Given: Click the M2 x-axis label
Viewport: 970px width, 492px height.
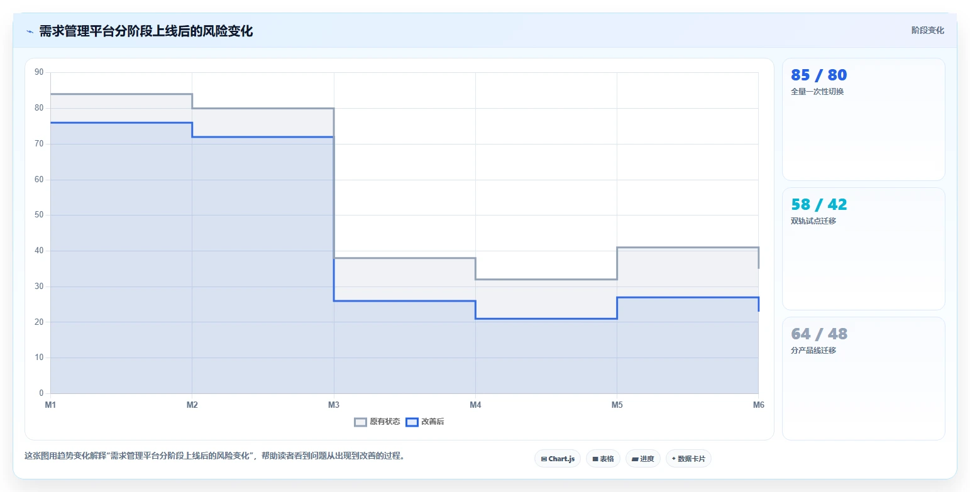Looking at the screenshot, I should coord(192,405).
